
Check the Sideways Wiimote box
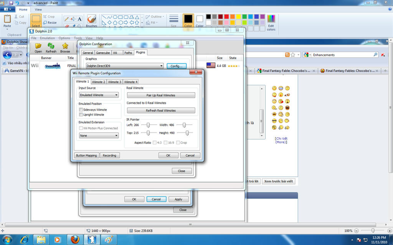(81, 109)
